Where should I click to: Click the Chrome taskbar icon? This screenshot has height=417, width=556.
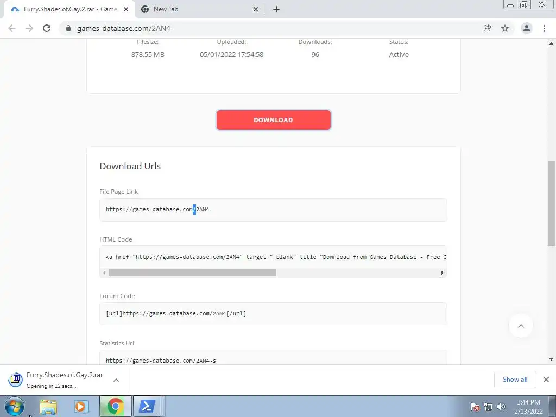(x=115, y=406)
